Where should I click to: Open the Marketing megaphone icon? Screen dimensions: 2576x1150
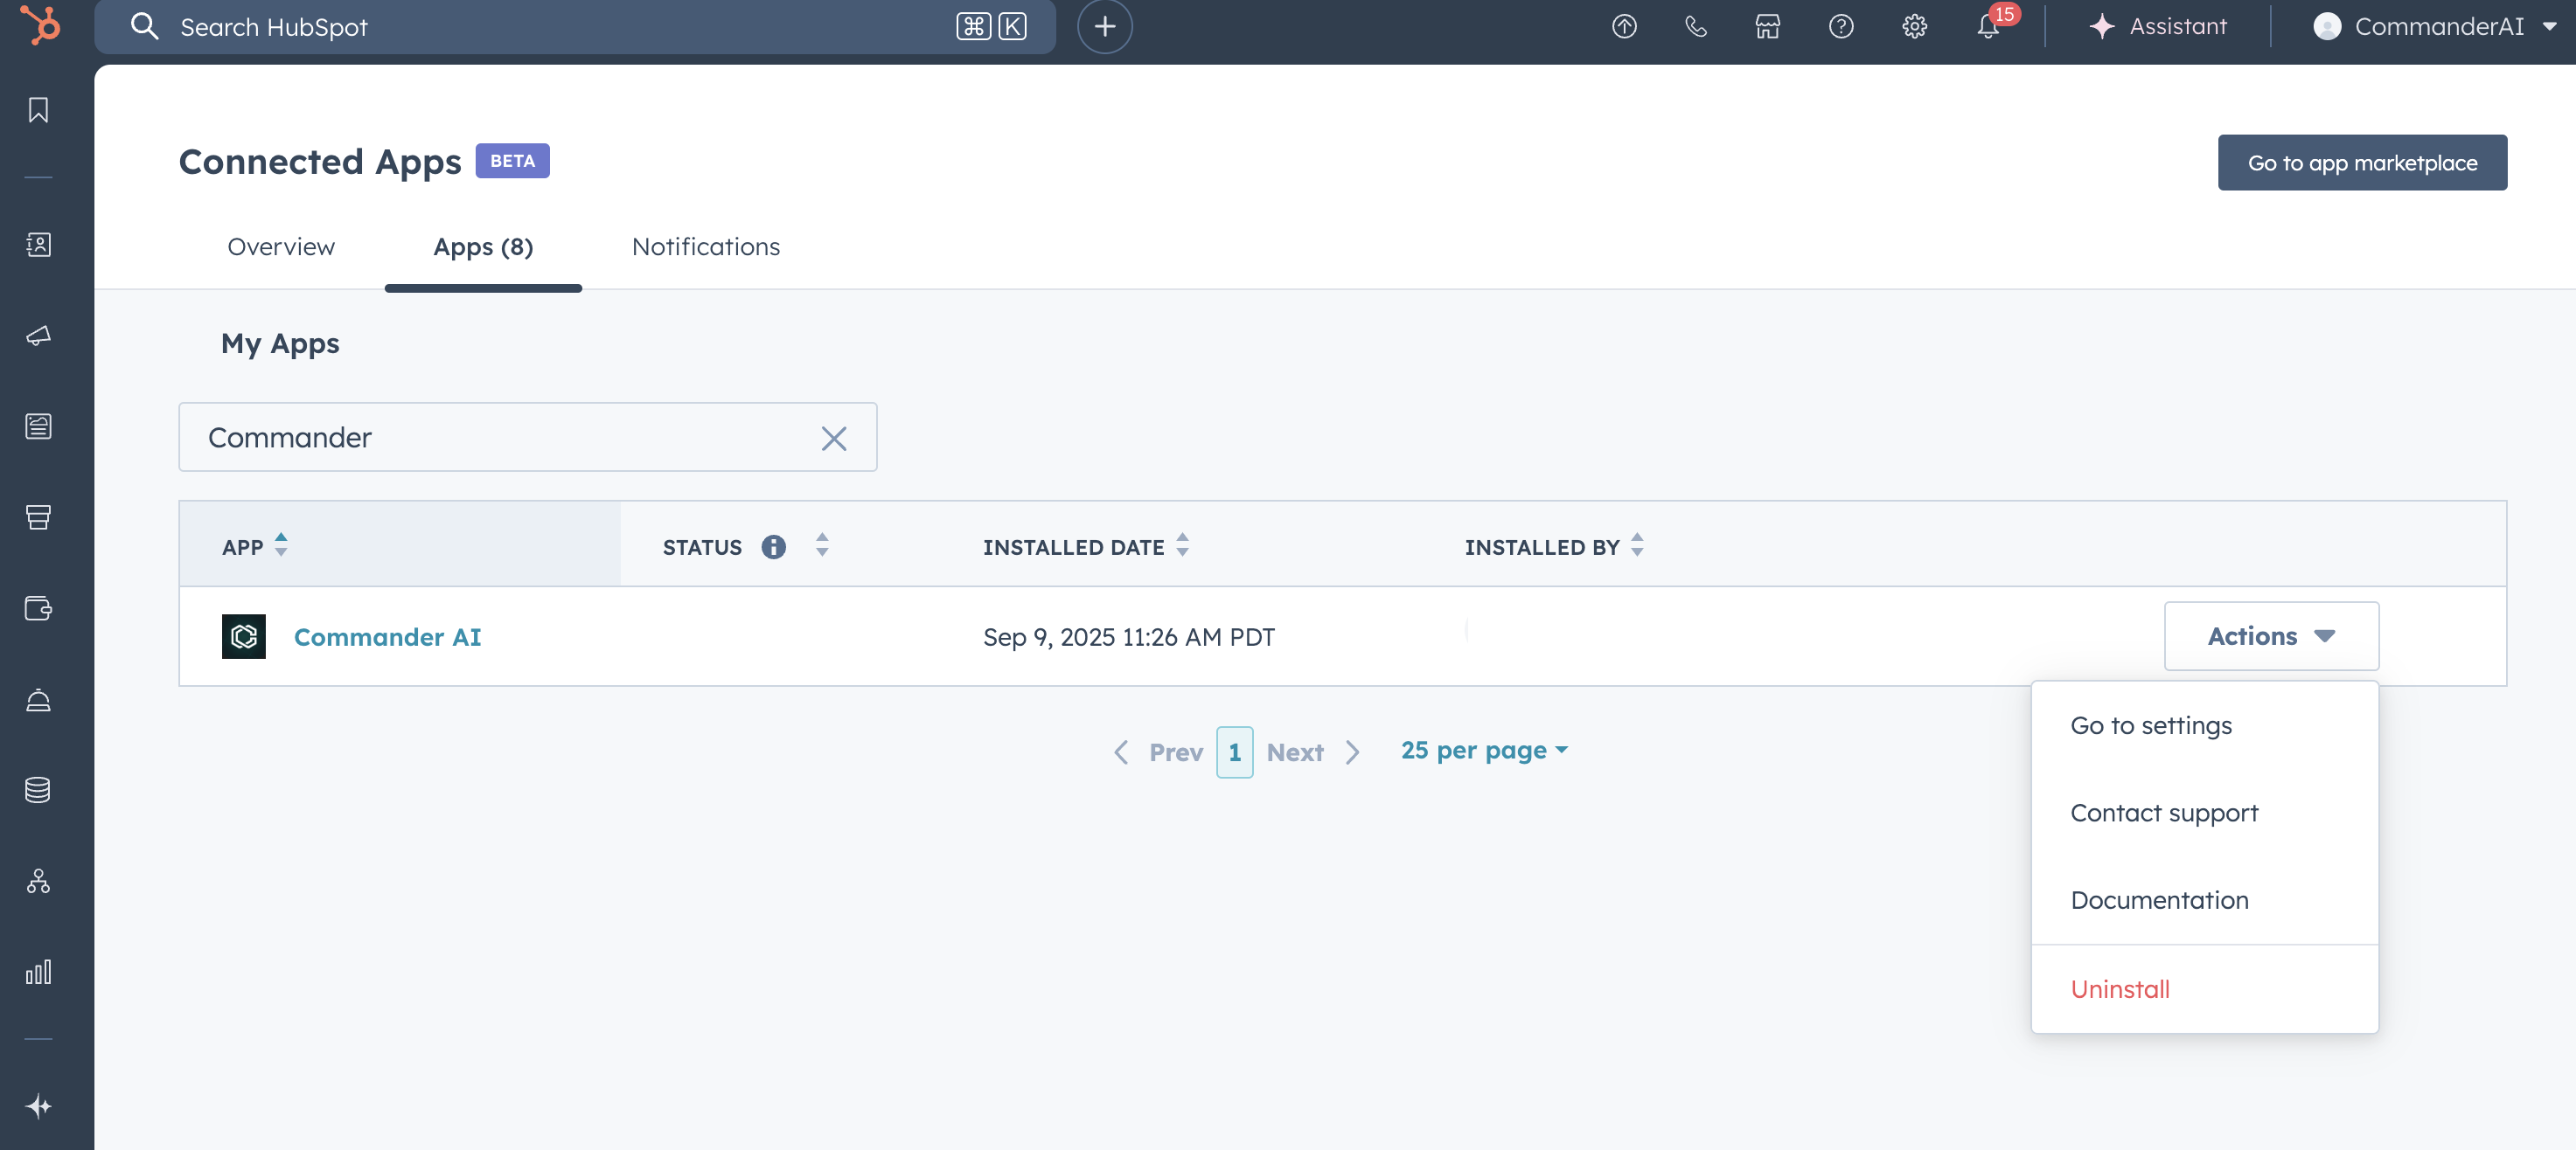pyautogui.click(x=38, y=336)
